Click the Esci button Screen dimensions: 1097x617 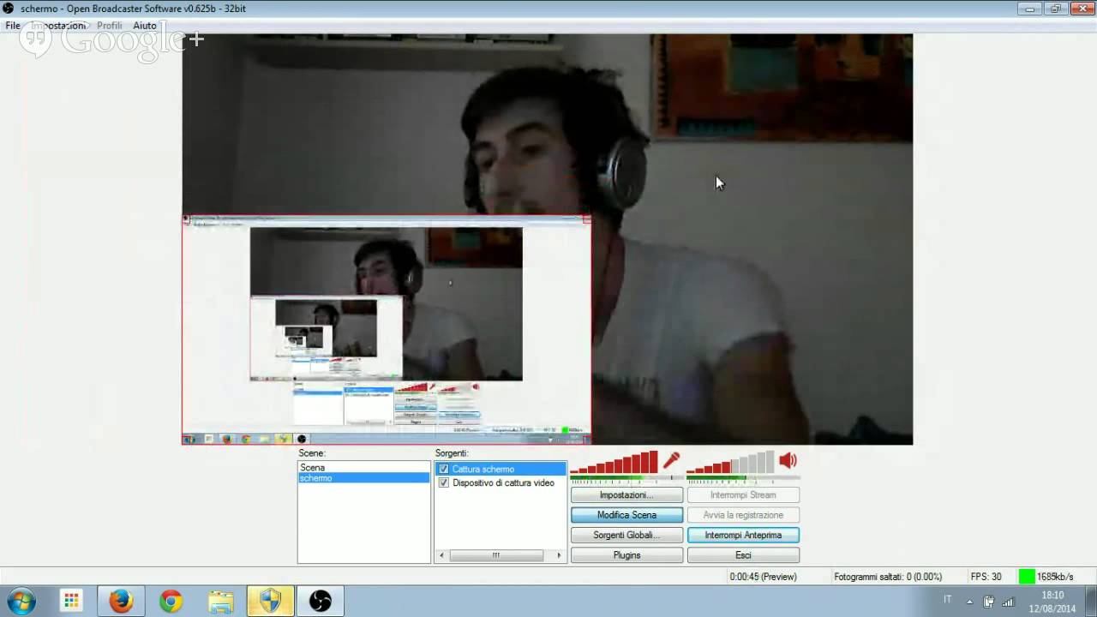coord(743,555)
